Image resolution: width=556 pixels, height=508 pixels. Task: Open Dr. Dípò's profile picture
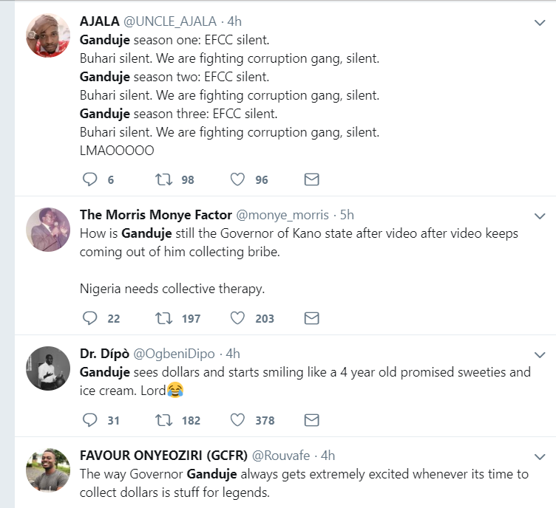coord(48,367)
